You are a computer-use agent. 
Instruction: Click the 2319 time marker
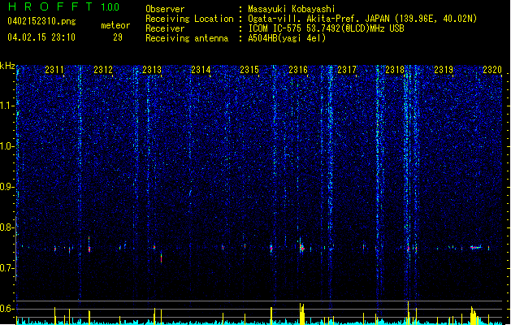pos(444,70)
